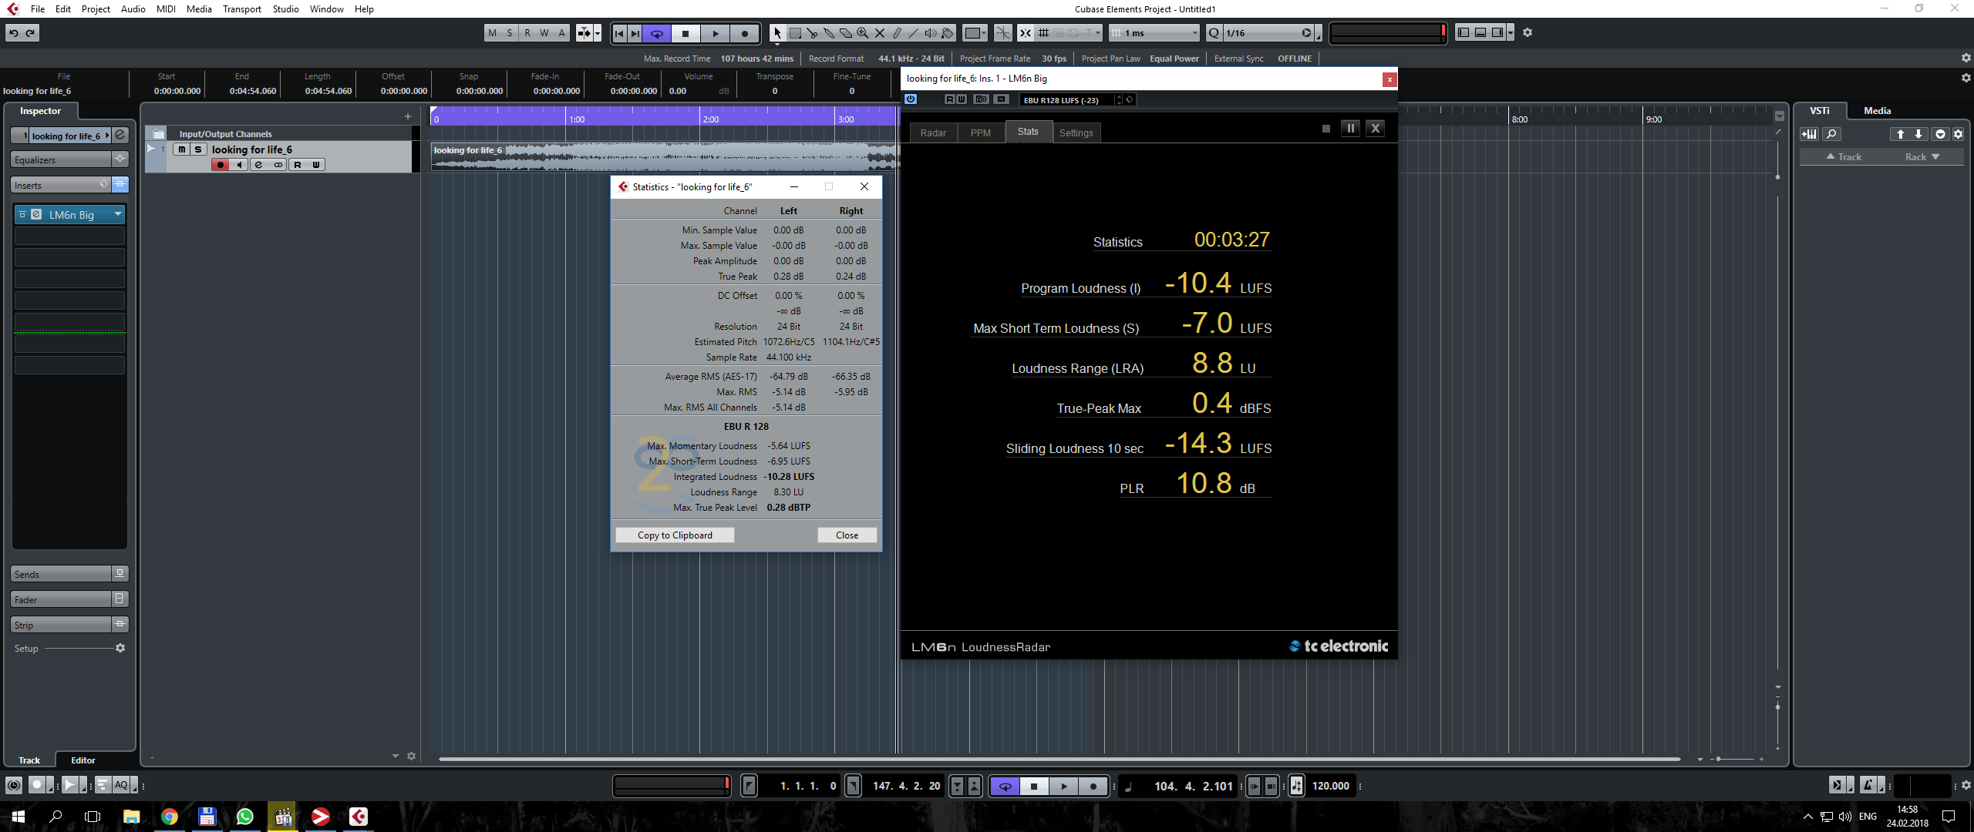Screen dimensions: 1974x832
Task: Switch to the Radar tab in LM6n
Action: tap(933, 133)
